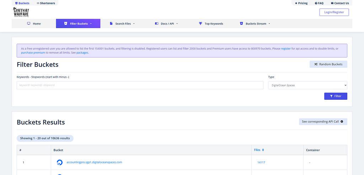The width and height of the screenshot is (364, 175).
Task: Open the FAQ link
Action: [319, 3]
